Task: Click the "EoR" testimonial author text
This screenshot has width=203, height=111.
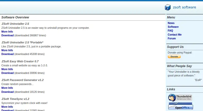Action: click(x=198, y=80)
